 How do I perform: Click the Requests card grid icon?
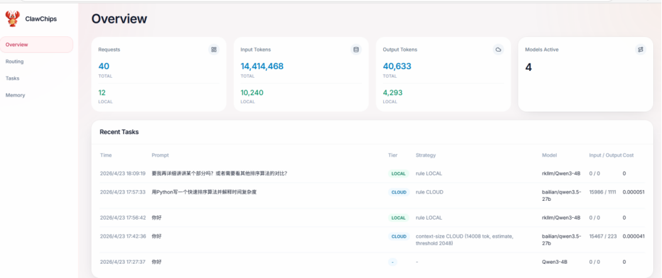coord(214,50)
